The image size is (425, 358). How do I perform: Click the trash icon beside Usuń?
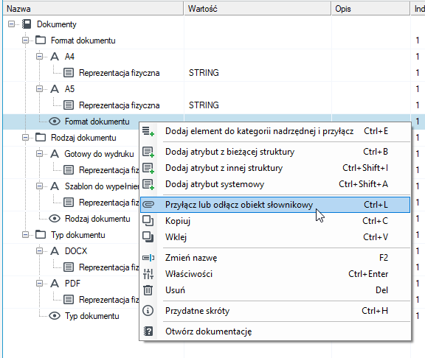(148, 290)
